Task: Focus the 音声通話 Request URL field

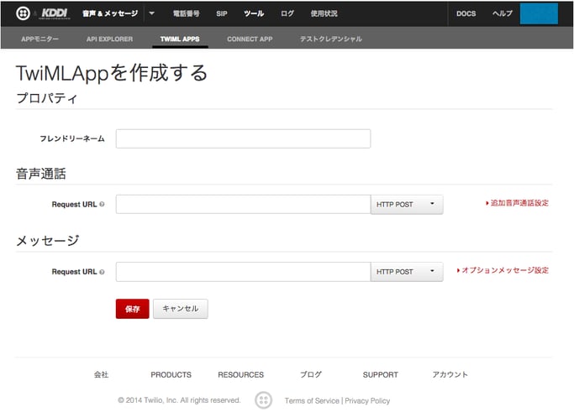Action: pos(243,205)
